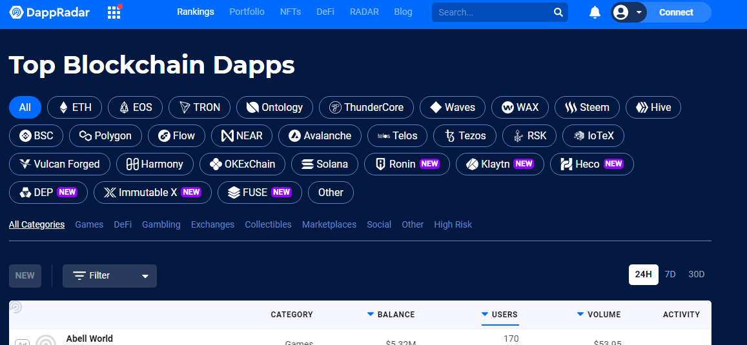Click the Avalanche chain icon
This screenshot has width=747, height=345.
click(x=295, y=136)
